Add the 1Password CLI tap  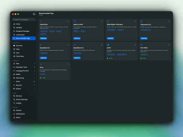[144, 38]
